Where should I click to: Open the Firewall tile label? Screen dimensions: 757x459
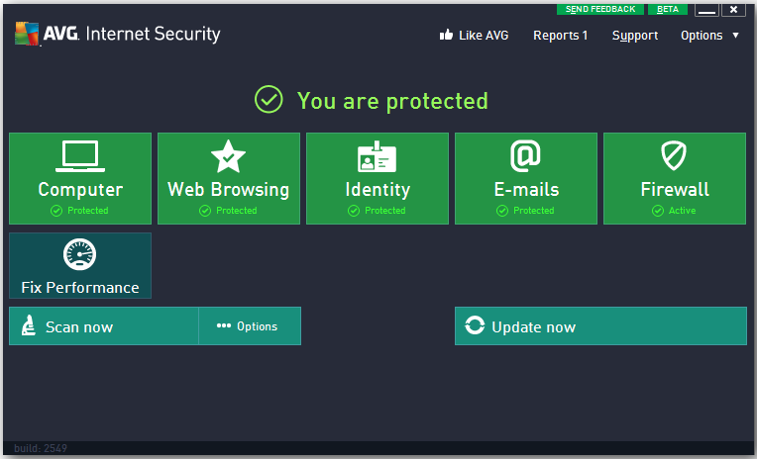point(675,190)
